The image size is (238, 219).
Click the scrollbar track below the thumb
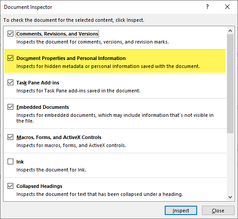[230, 163]
